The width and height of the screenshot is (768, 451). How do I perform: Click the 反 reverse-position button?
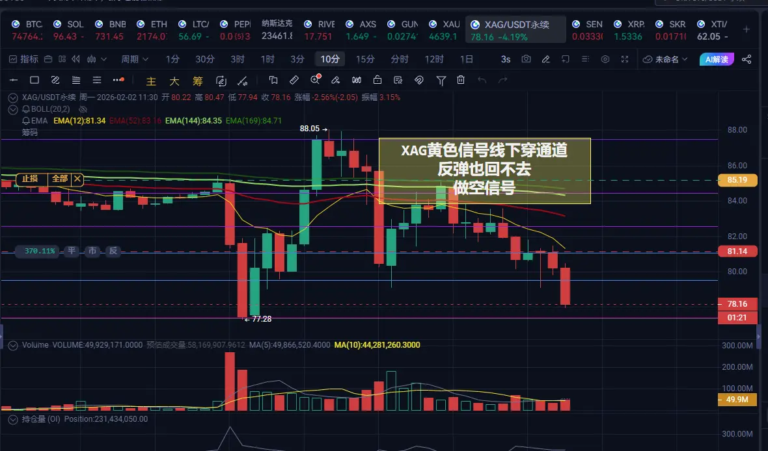click(x=113, y=251)
